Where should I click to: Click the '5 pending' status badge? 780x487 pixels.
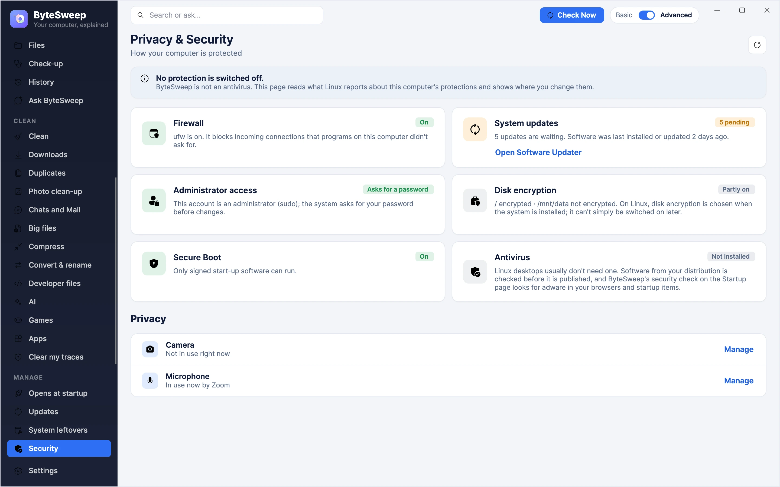[734, 122]
